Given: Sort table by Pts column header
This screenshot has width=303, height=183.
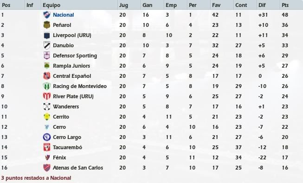Looking at the screenshot, I should (285, 5).
